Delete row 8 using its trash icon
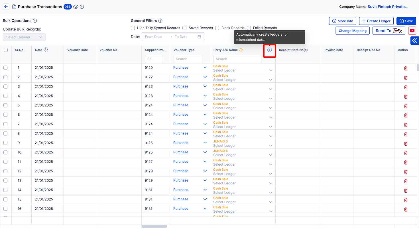This screenshot has width=419, height=228. click(406, 134)
